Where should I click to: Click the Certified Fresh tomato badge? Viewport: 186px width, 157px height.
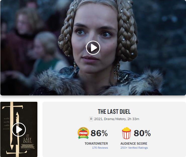[x=83, y=133]
